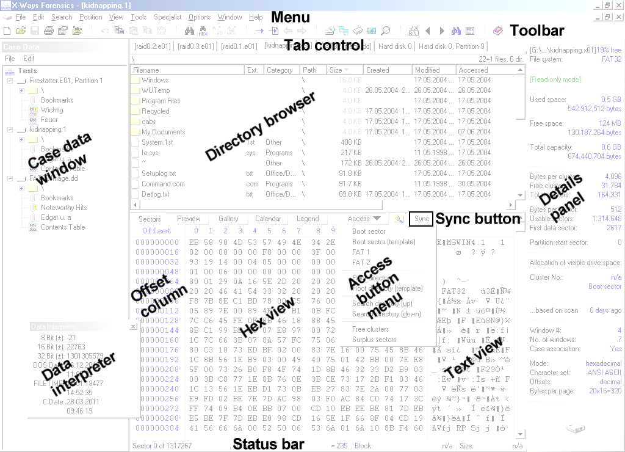Screen dimensions: 625x452
Task: Collapse the Firestarter.E01, Partition 1 node
Action: tap(10, 81)
